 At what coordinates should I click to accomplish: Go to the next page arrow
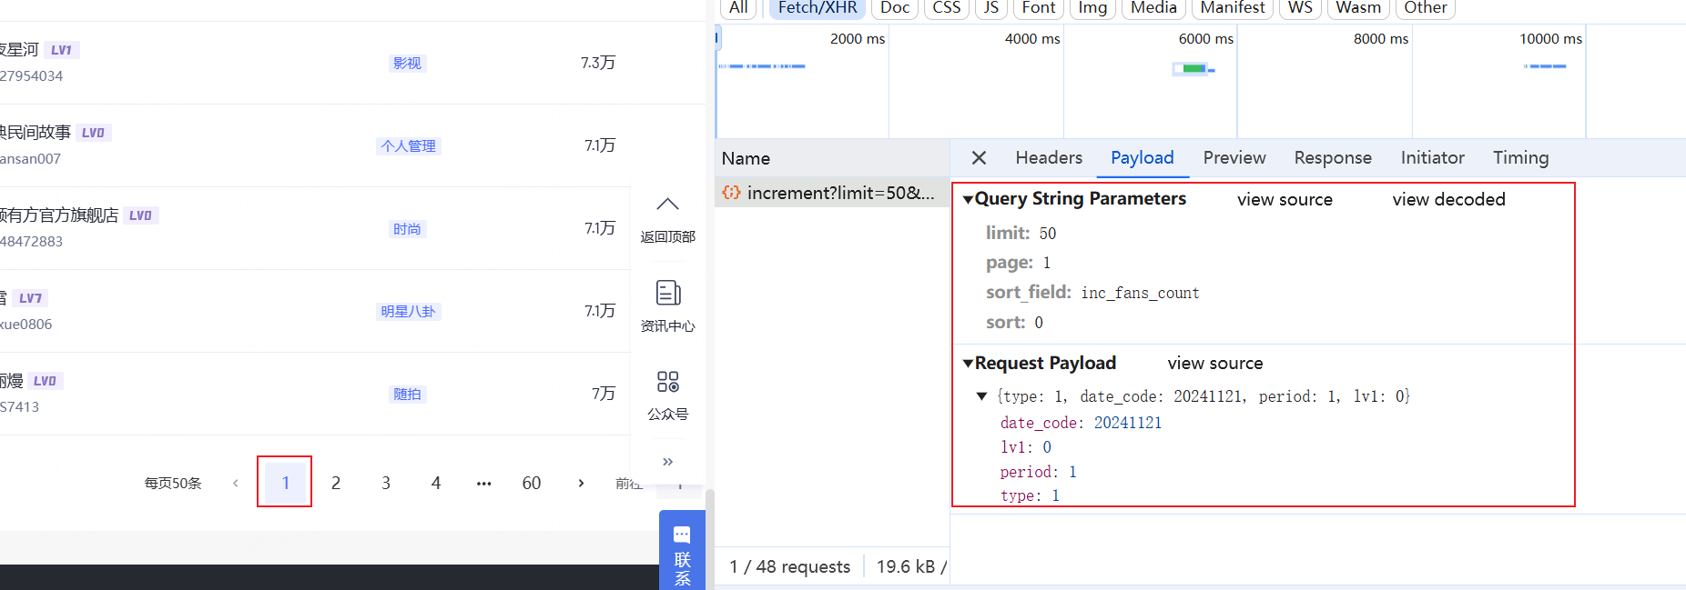coord(581,483)
